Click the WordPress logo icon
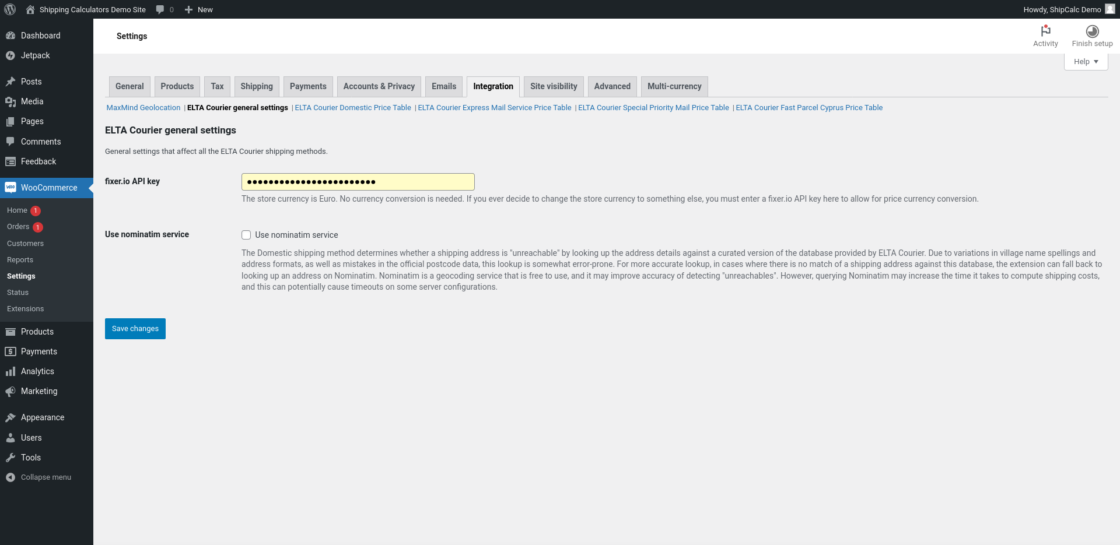Image resolution: width=1120 pixels, height=545 pixels. [x=10, y=9]
